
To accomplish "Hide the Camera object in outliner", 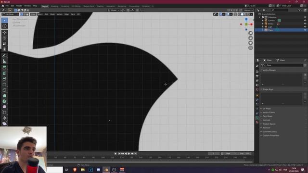I will (305, 20).
